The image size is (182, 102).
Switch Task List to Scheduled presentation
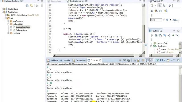(164, 6)
